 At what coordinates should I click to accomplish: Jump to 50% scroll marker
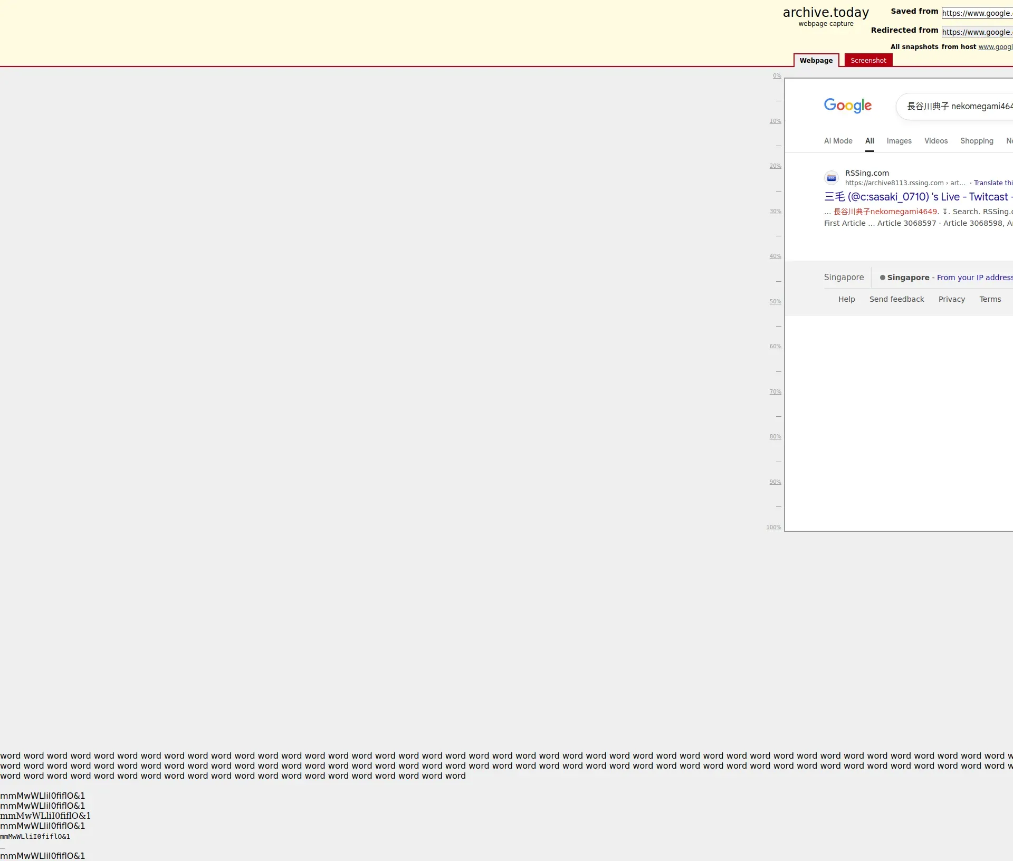click(775, 302)
